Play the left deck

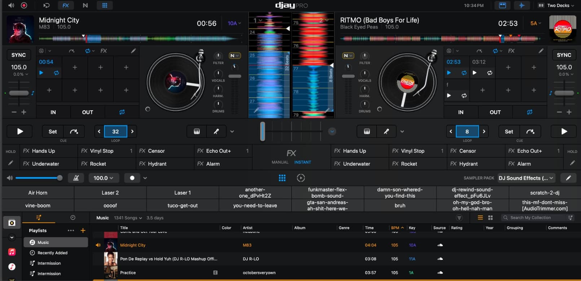[20, 131]
